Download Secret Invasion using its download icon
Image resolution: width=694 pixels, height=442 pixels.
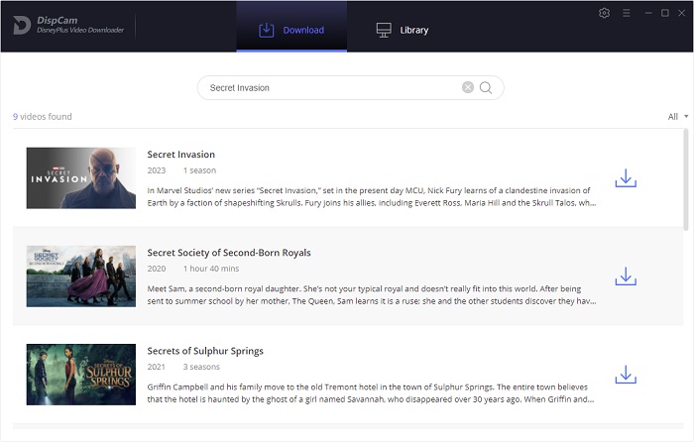pyautogui.click(x=626, y=178)
